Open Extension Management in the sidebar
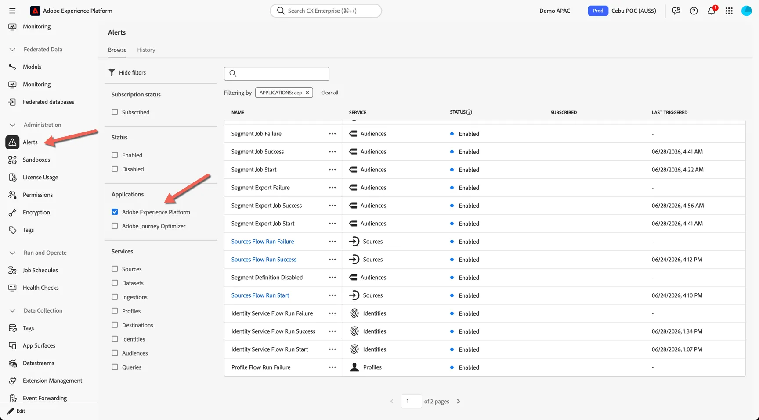This screenshot has width=759, height=420. pos(53,381)
